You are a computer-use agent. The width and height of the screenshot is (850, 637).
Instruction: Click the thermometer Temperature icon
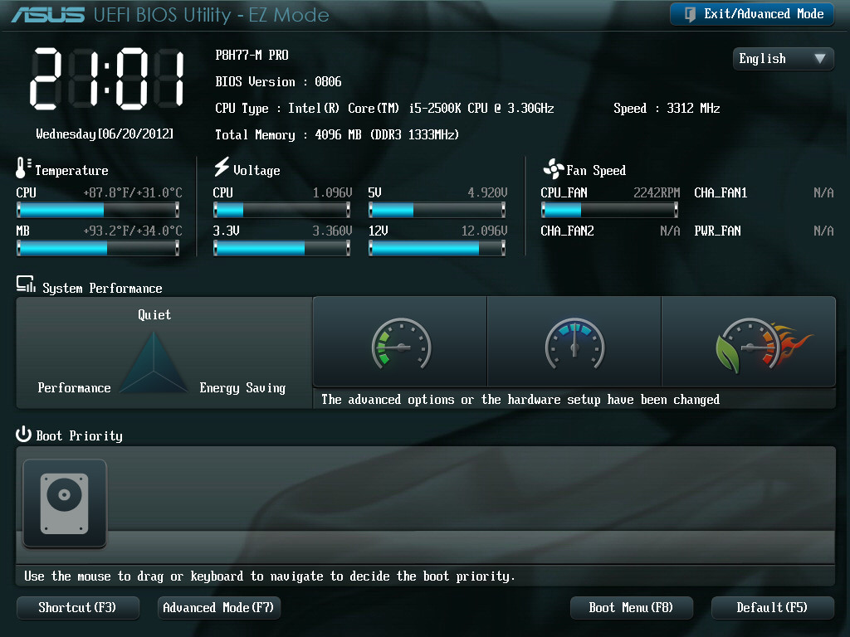pos(22,168)
